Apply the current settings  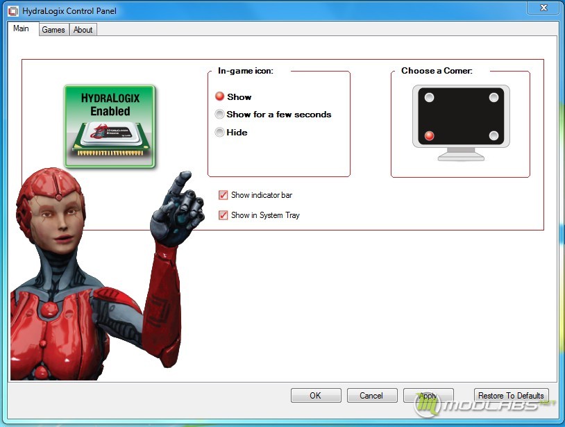pos(428,396)
